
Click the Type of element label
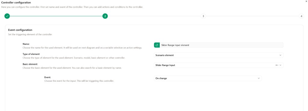31,54
